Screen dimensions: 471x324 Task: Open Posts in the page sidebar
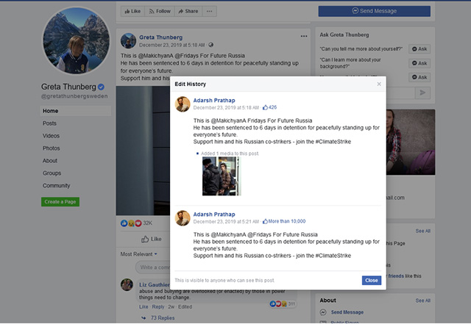tap(49, 123)
